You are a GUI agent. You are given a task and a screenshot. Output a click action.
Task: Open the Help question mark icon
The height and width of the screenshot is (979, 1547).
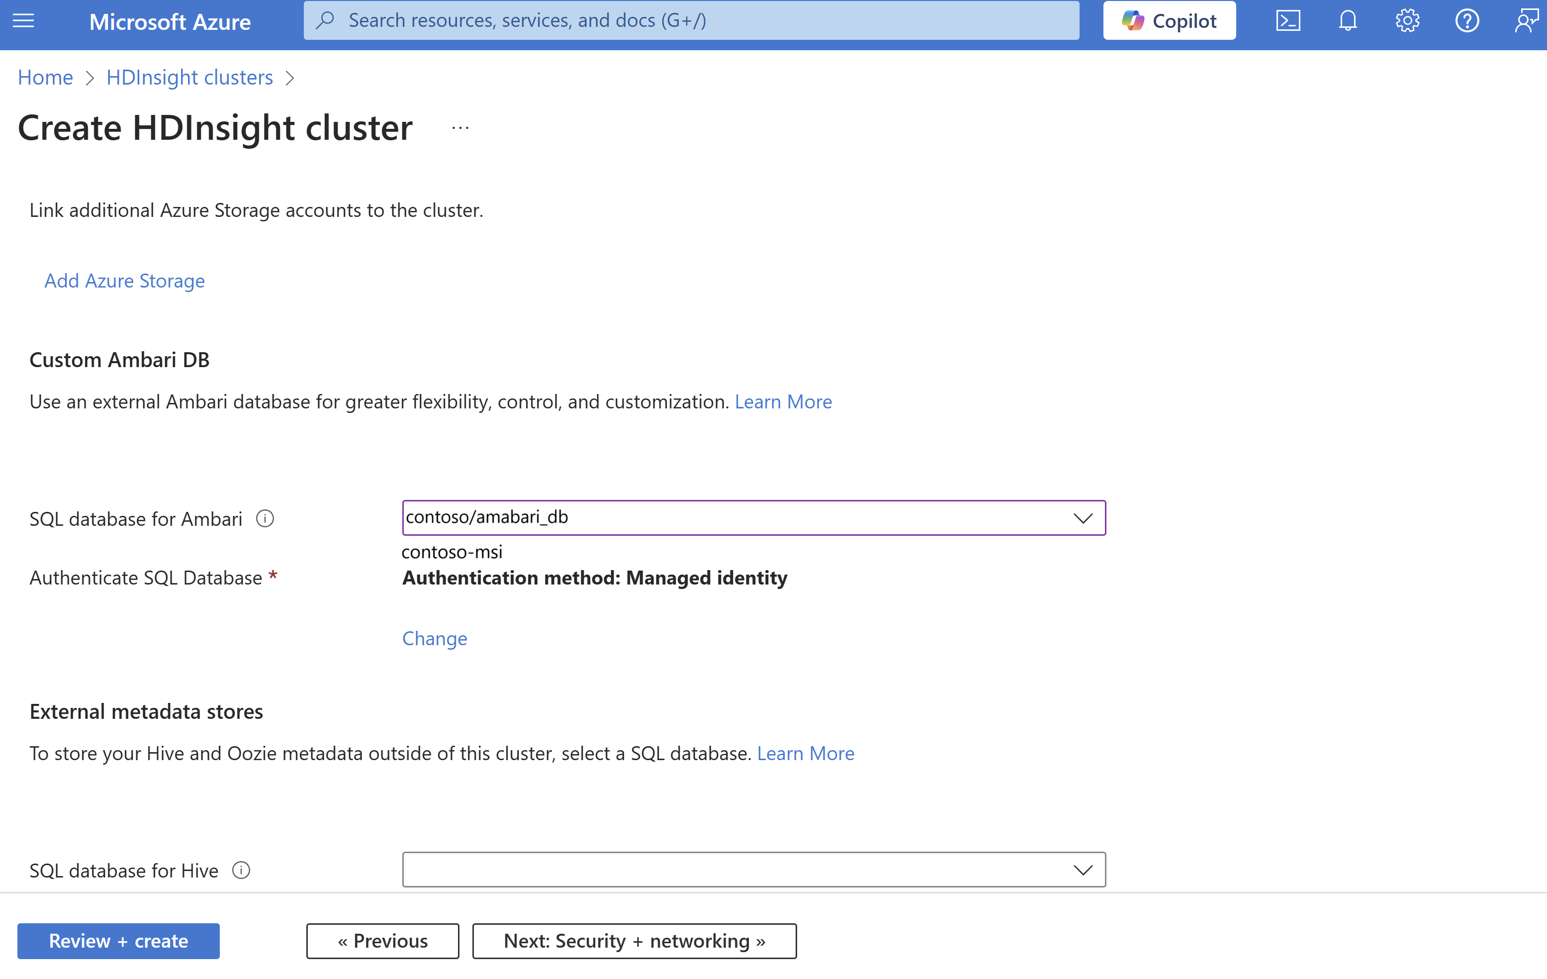click(1467, 20)
